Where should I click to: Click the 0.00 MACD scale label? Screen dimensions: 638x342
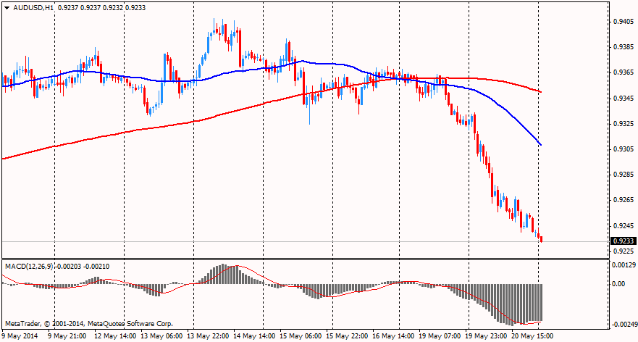point(619,284)
